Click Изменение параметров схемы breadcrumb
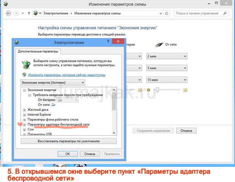235x182 pixels. tap(97, 13)
